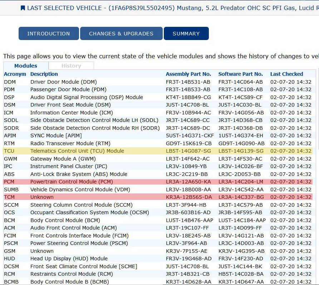This screenshot has width=319, height=285.
Task: Click the Audio Digital Signal Processing (DSP) Module entry
Action: point(87,97)
